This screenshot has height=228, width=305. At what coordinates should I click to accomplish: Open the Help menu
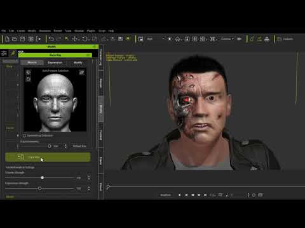111,31
